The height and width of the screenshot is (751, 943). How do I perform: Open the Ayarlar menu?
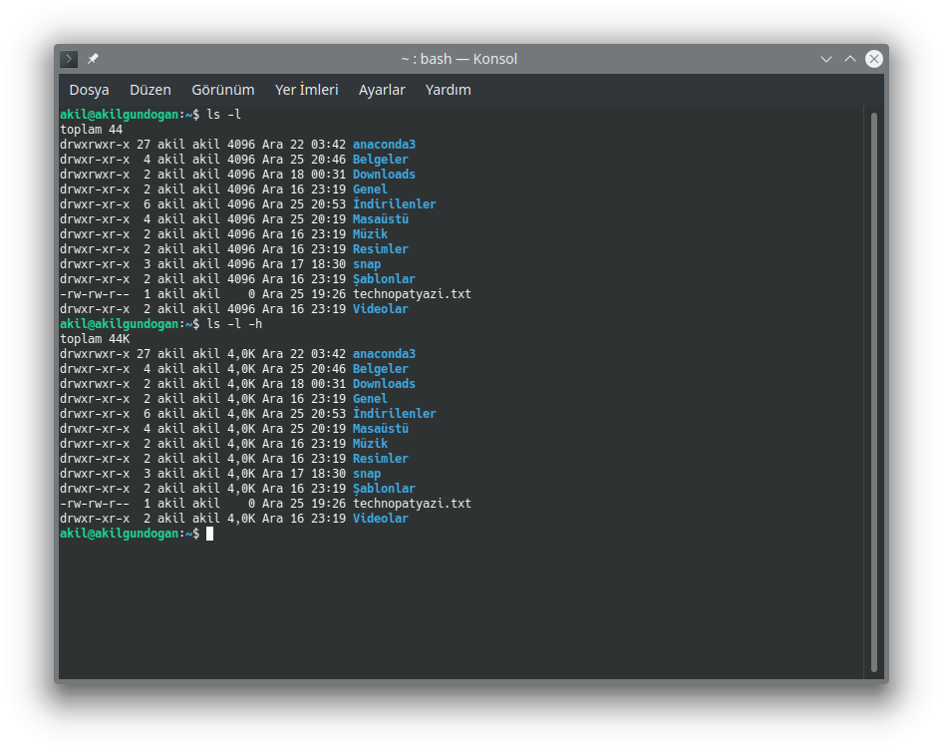click(x=382, y=90)
